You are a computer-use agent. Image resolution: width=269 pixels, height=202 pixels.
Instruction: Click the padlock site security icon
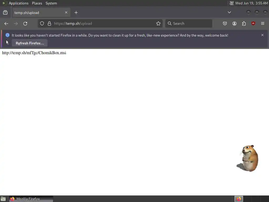49,23
